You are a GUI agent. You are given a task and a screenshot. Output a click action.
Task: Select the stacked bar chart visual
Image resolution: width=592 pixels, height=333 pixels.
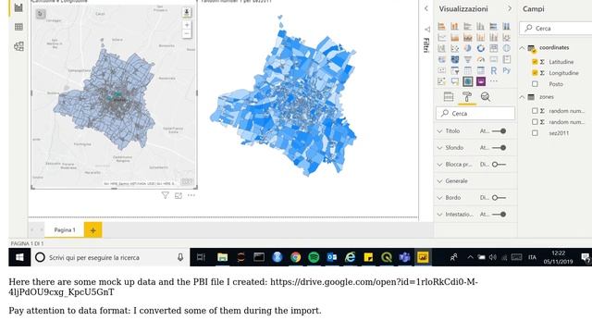(441, 26)
